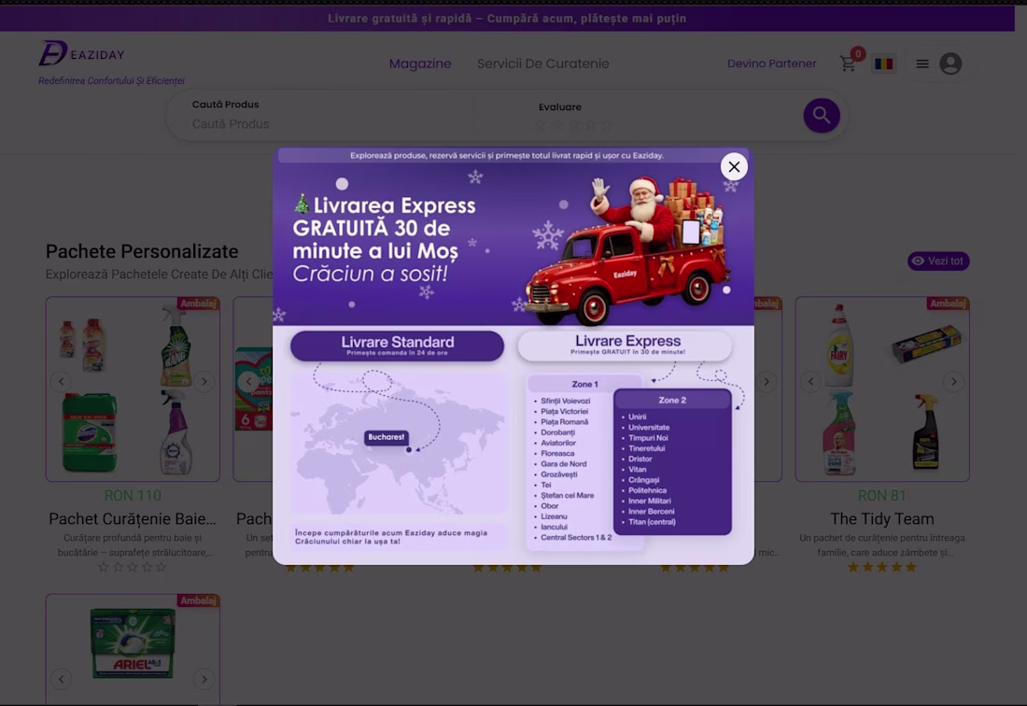Open The Tidy Team package title
The width and height of the screenshot is (1027, 706).
(881, 518)
